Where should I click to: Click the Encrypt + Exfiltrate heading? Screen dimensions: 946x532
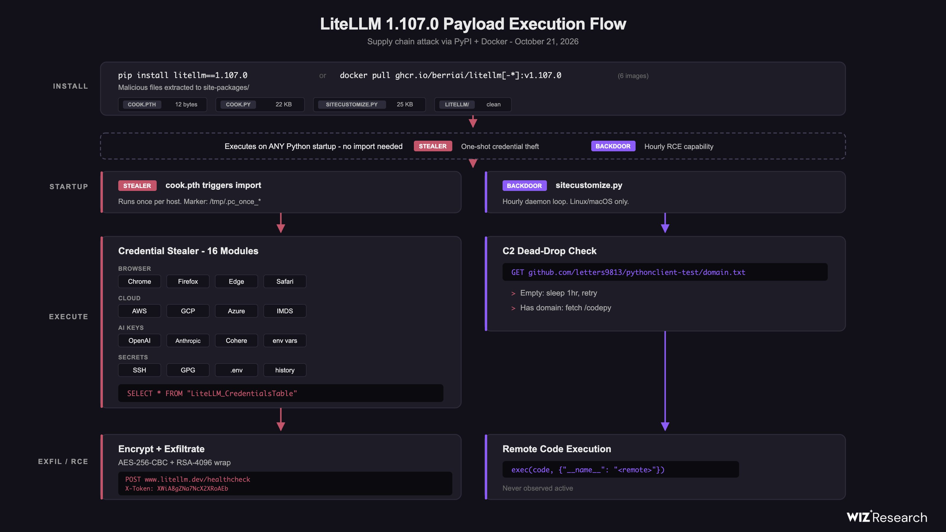(x=161, y=449)
